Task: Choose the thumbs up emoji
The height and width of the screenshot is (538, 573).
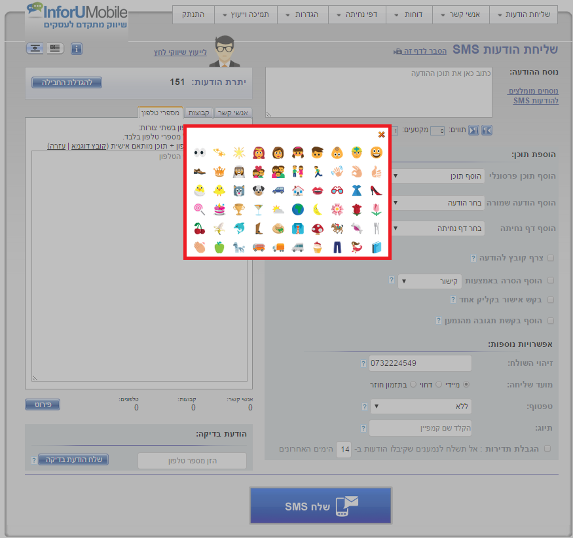Action: click(x=376, y=171)
